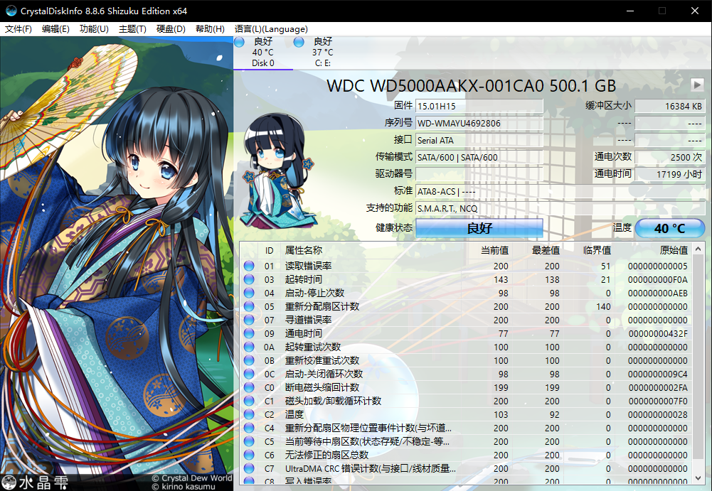Screen dimensions: 712x491
Task: Click the 40 °C temperature button
Action: 670,228
